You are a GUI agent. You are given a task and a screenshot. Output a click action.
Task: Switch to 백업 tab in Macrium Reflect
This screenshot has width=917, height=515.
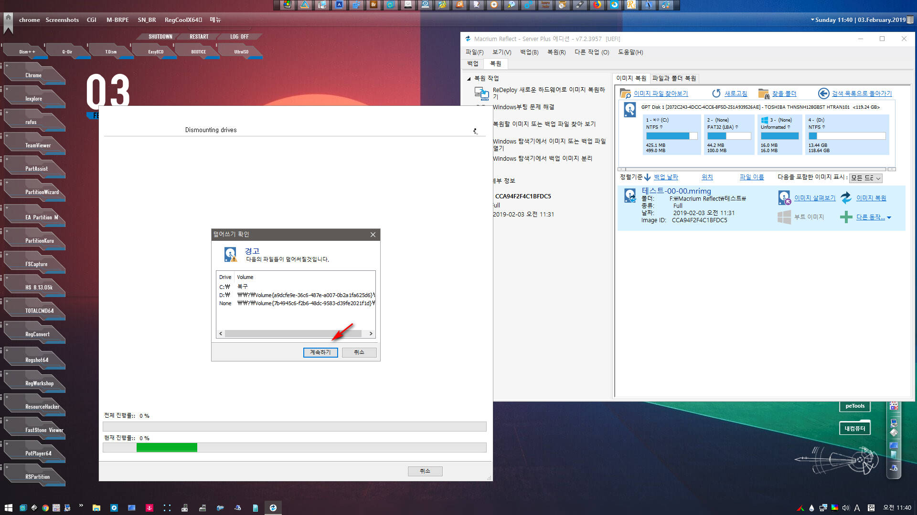point(472,63)
